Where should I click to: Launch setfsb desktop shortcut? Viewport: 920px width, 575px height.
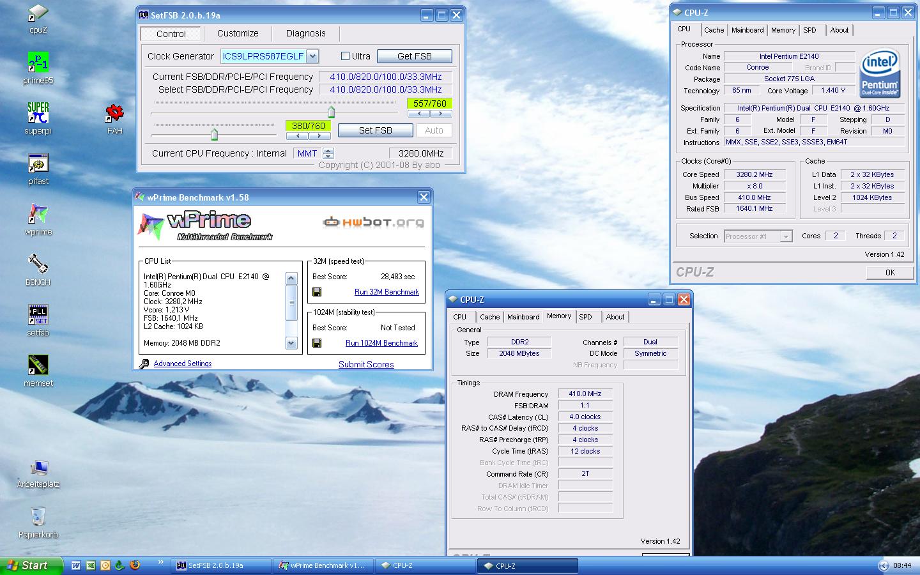point(38,321)
